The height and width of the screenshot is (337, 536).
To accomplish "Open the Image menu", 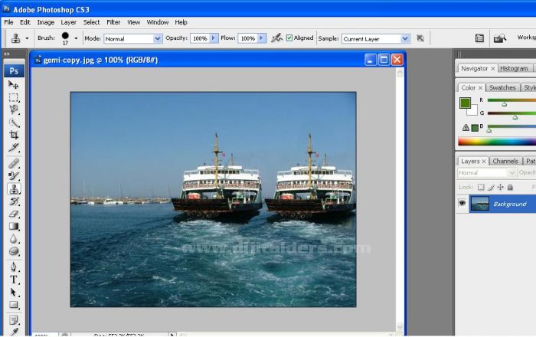I will 46,22.
